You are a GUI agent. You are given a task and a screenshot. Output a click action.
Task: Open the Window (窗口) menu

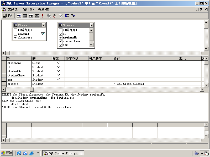(x=28, y=9)
